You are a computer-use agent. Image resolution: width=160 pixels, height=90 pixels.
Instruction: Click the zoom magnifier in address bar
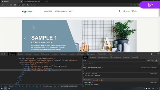131,5
